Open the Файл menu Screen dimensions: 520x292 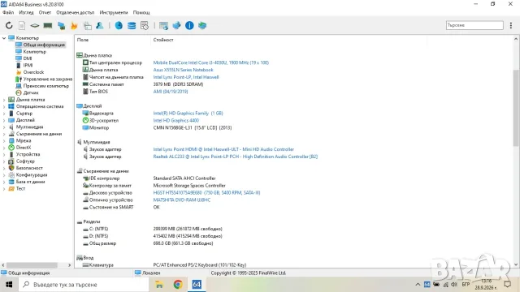(x=8, y=13)
